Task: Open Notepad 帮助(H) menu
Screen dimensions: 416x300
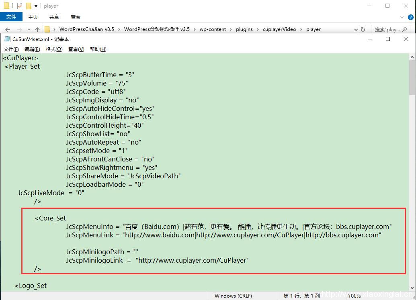Action: coord(98,49)
